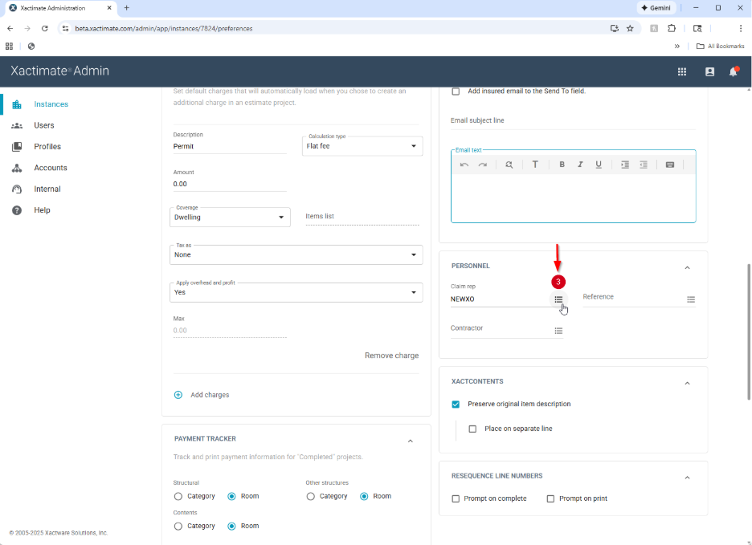Decrease indent in the email editor
This screenshot has width=752, height=545.
click(644, 165)
